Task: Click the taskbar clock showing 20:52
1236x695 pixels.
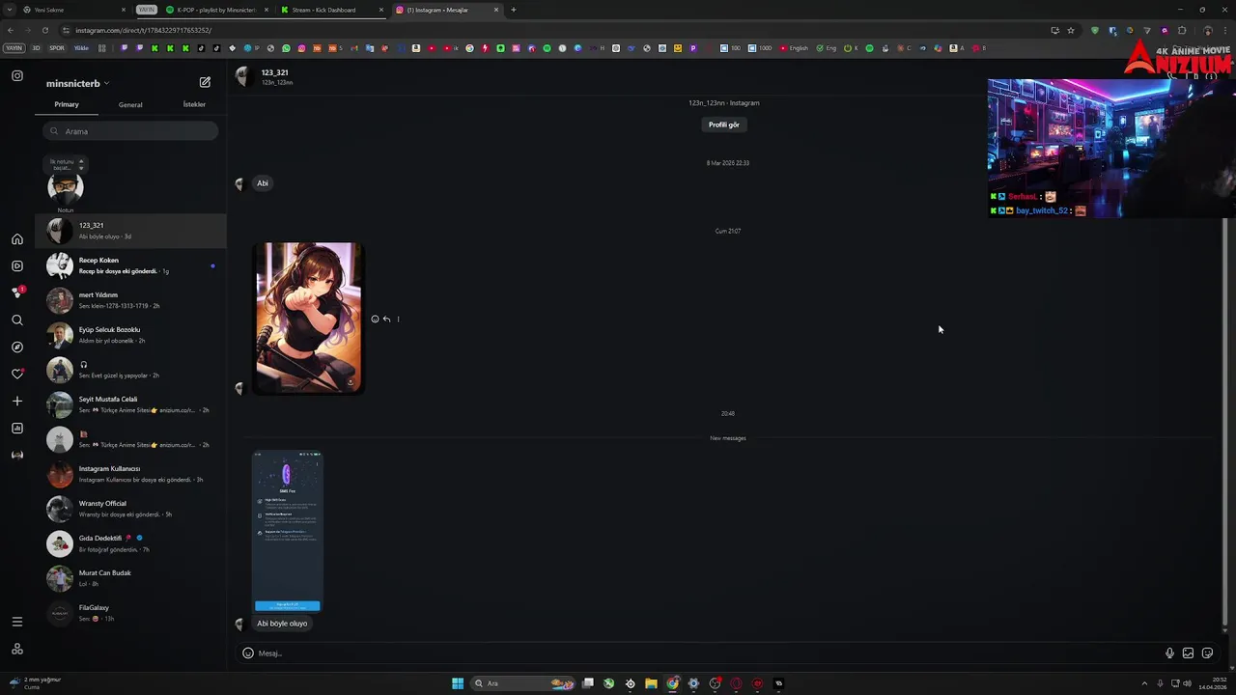Action: pos(1211,683)
